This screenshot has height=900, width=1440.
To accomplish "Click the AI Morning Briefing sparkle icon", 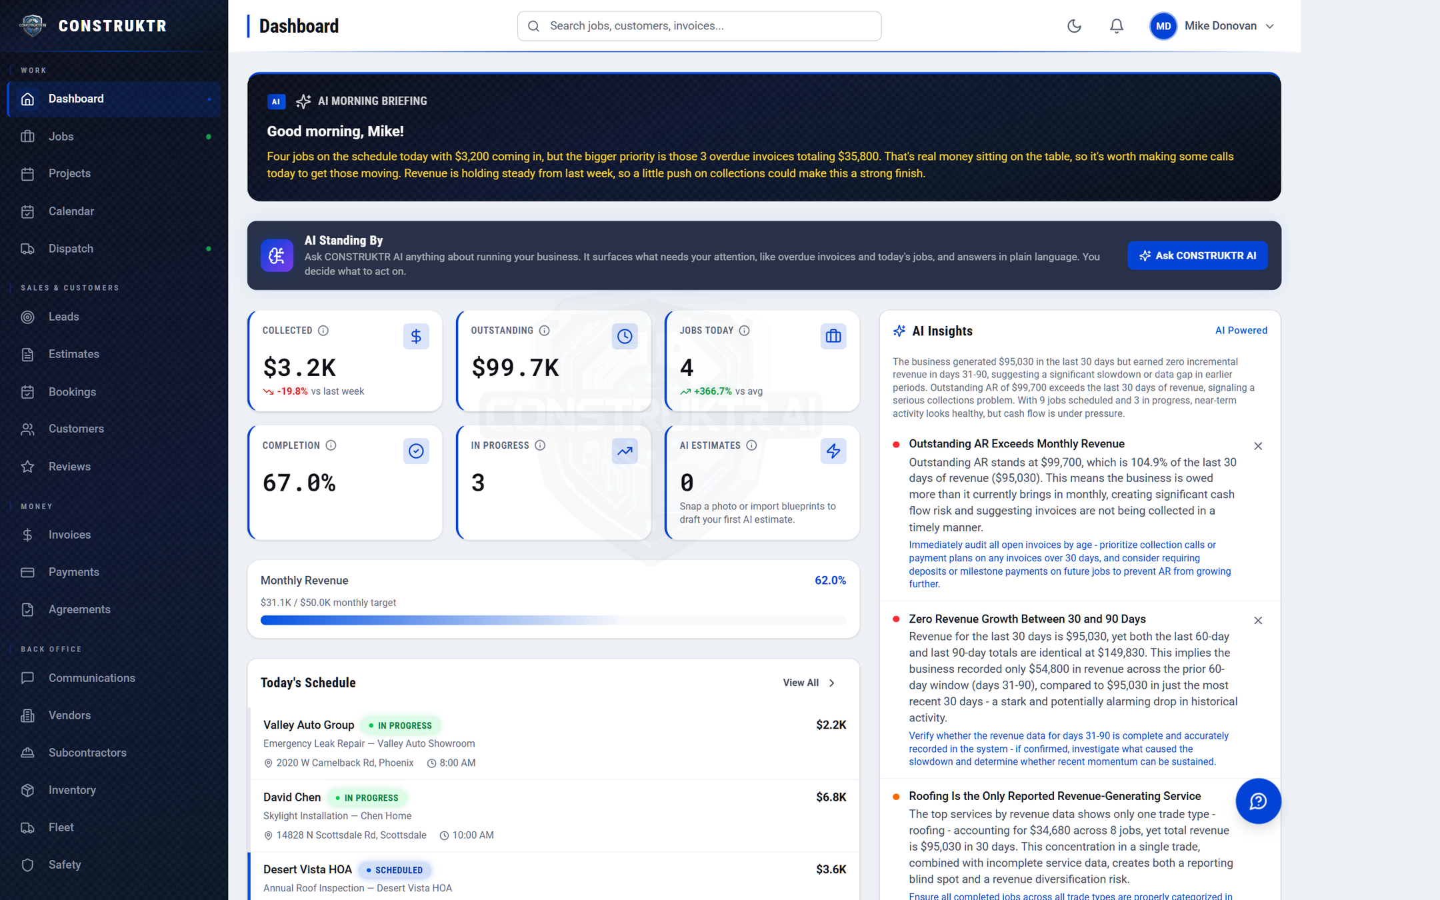I will [x=303, y=101].
